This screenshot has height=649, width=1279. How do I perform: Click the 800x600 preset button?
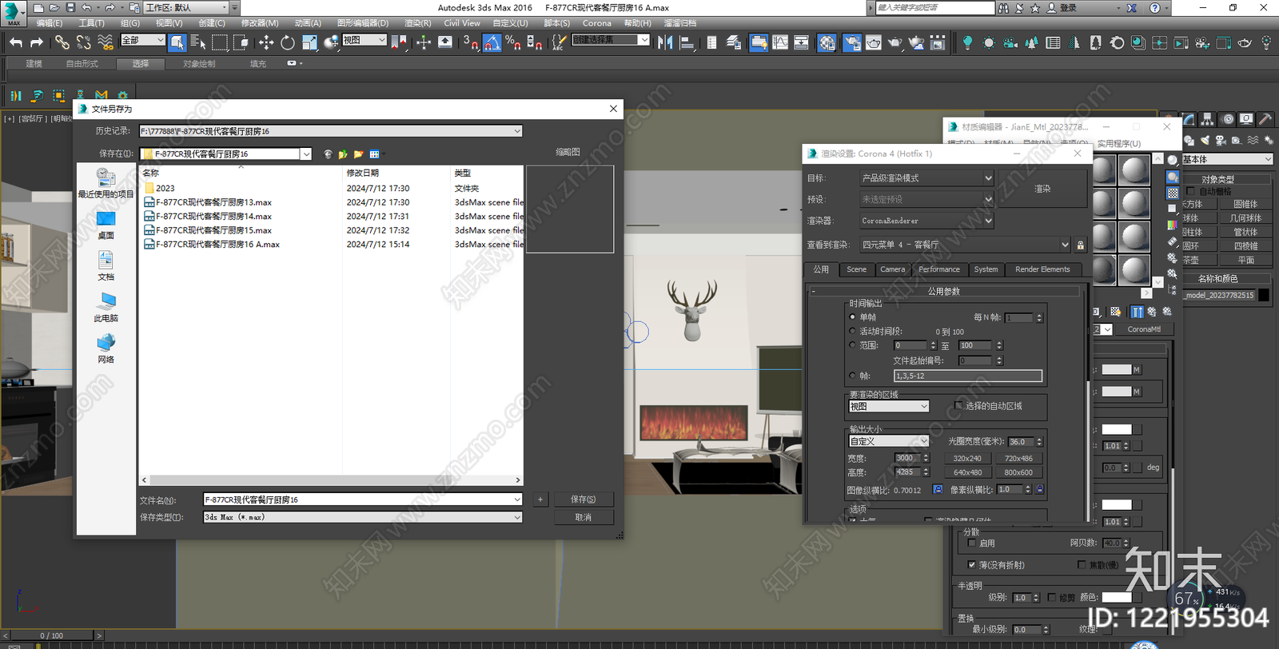(1018, 472)
